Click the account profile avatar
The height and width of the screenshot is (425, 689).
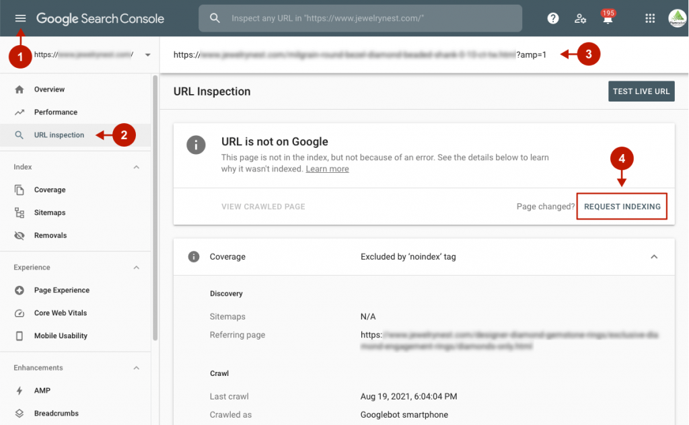[x=677, y=18]
